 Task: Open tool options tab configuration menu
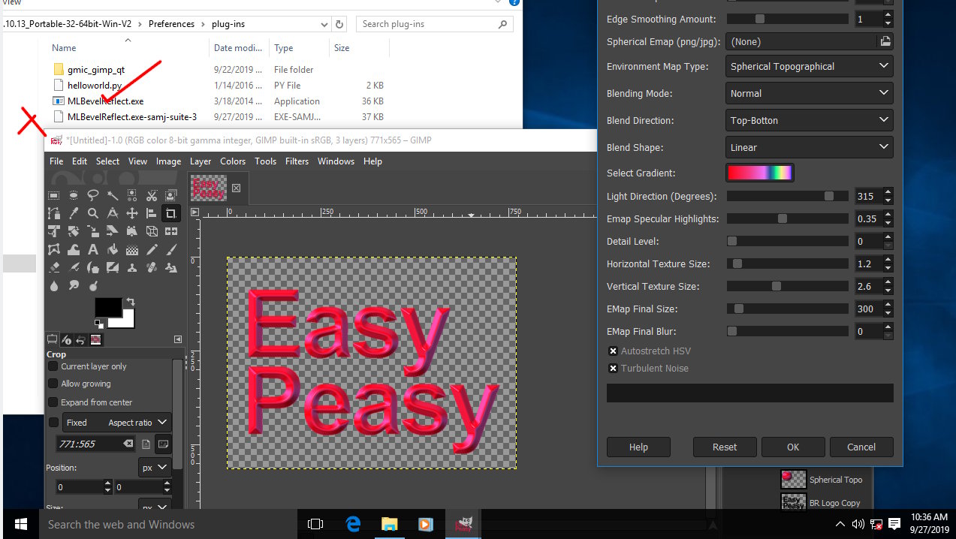click(178, 339)
